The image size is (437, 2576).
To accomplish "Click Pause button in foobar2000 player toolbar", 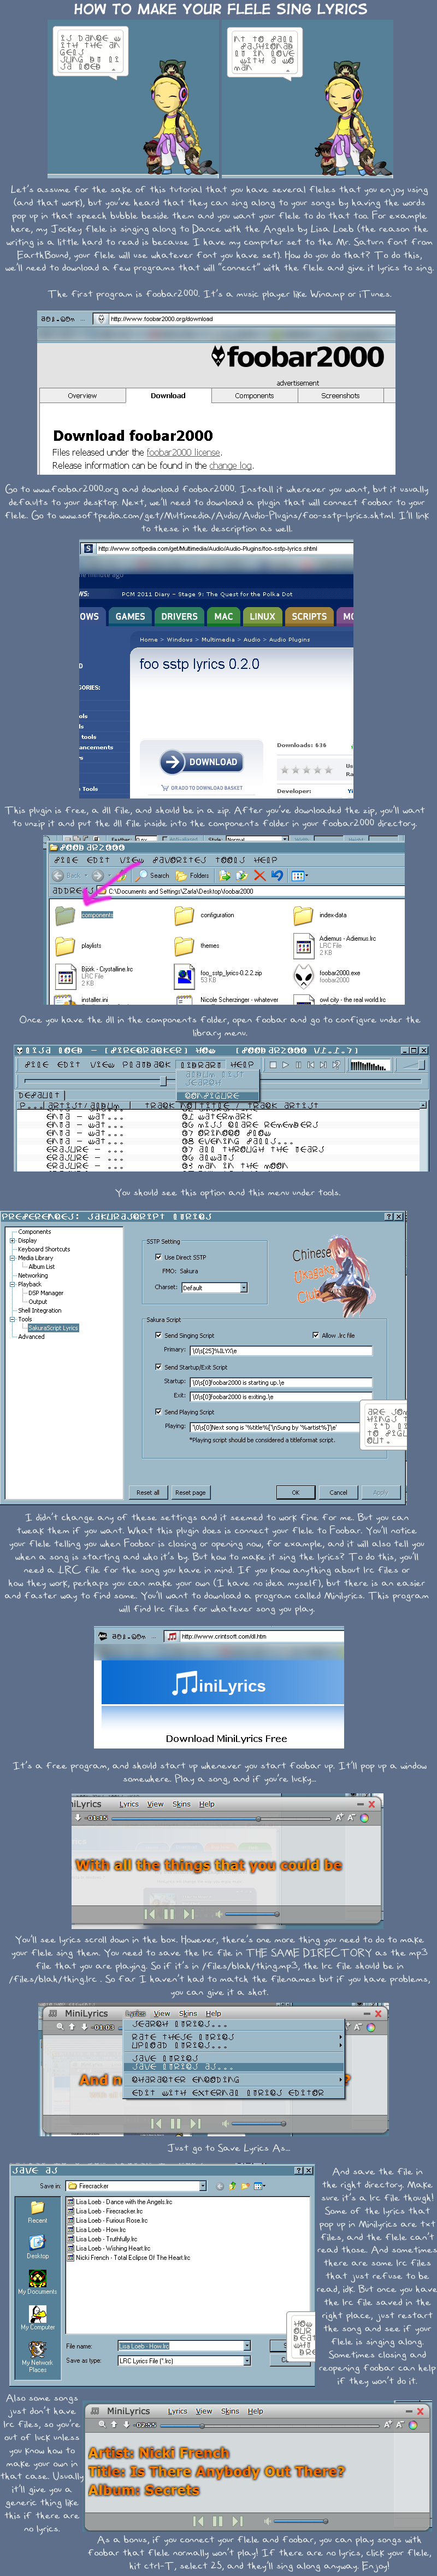I will (297, 1065).
